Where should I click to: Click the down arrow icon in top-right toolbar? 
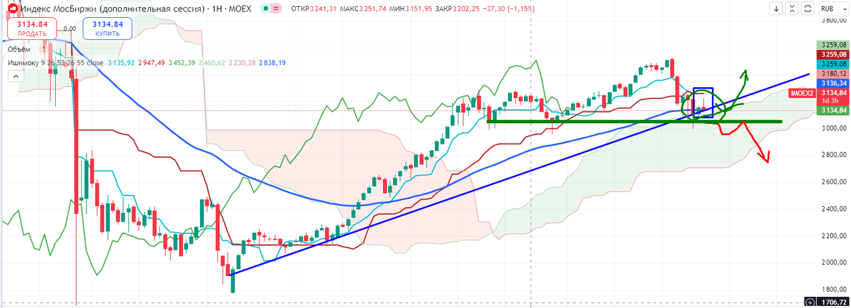click(x=776, y=9)
